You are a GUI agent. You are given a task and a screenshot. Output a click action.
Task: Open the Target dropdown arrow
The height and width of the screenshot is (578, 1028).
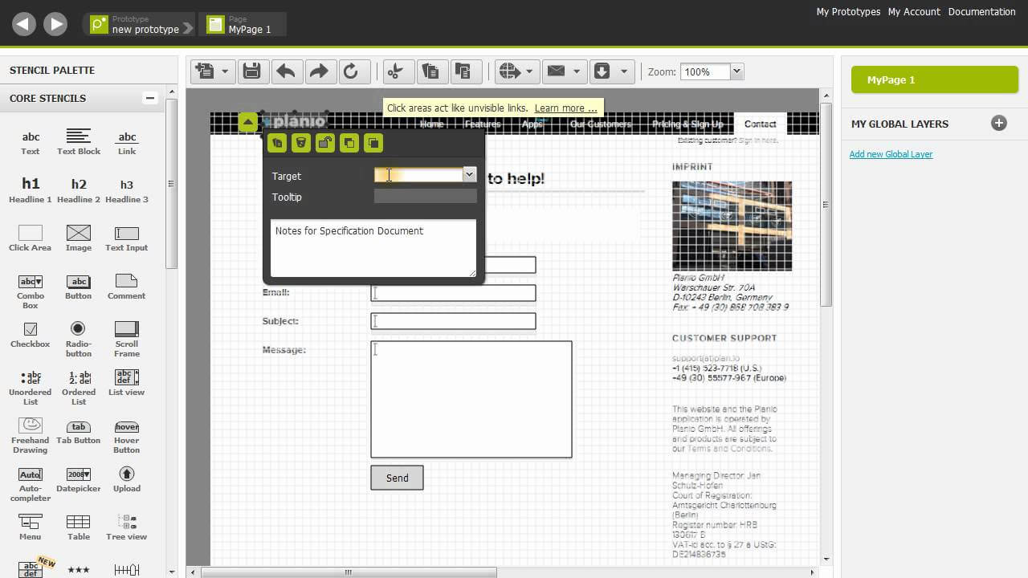(469, 174)
